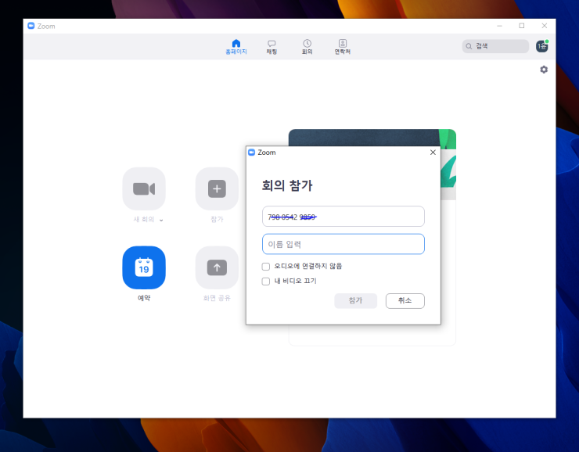Image resolution: width=579 pixels, height=452 pixels.
Task: Enable the 내 비디오 끄기 checkbox
Action: point(265,282)
